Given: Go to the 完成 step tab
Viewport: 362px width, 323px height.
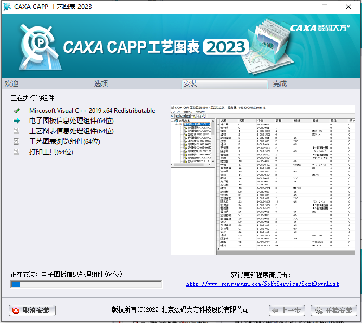Looking at the screenshot, I should pos(280,84).
